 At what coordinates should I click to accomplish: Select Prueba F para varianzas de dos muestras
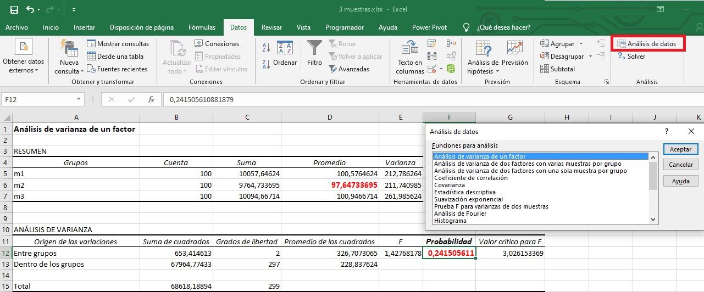491,206
